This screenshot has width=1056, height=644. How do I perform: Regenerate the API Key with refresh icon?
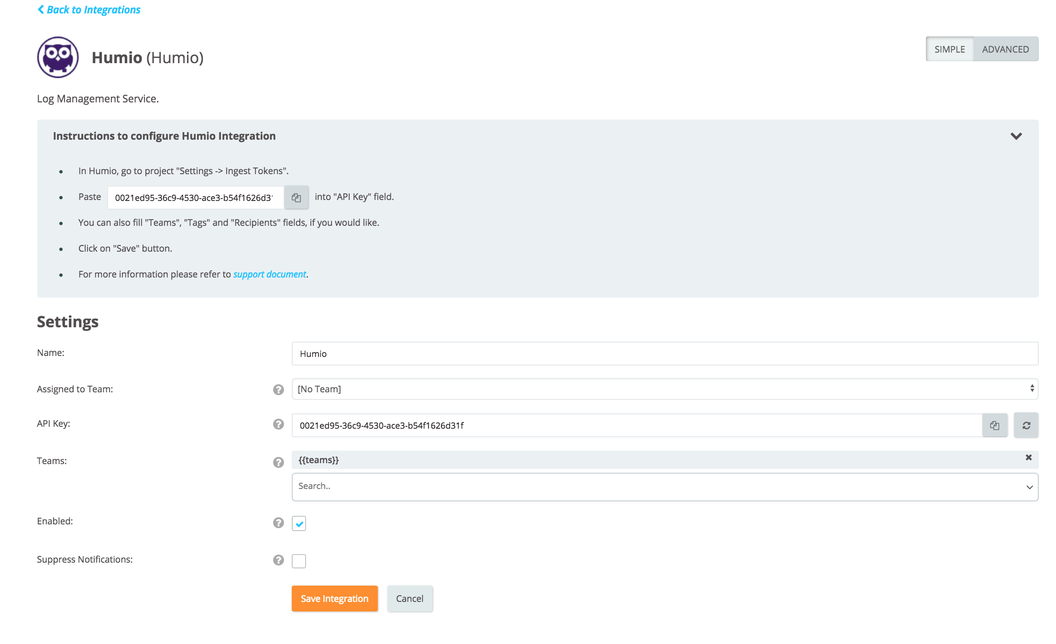click(1026, 425)
